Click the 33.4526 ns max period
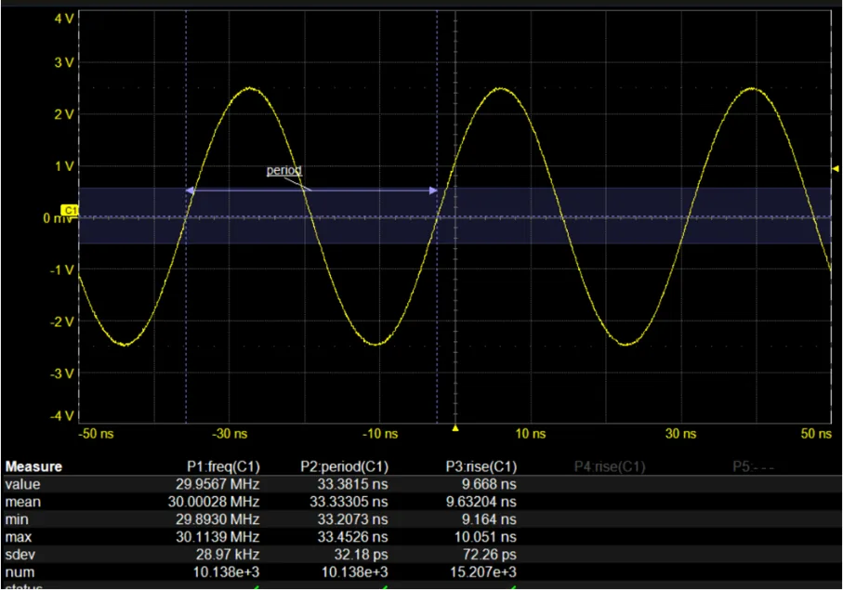The image size is (843, 590). 352,537
